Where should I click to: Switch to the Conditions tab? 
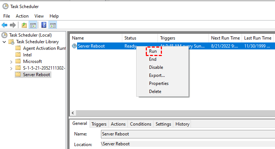(141, 124)
